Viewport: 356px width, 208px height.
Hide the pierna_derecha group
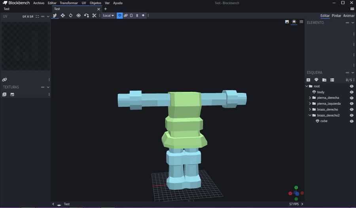coord(352,98)
